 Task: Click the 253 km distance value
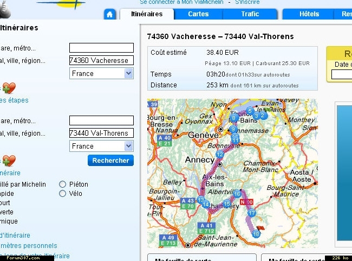217,85
